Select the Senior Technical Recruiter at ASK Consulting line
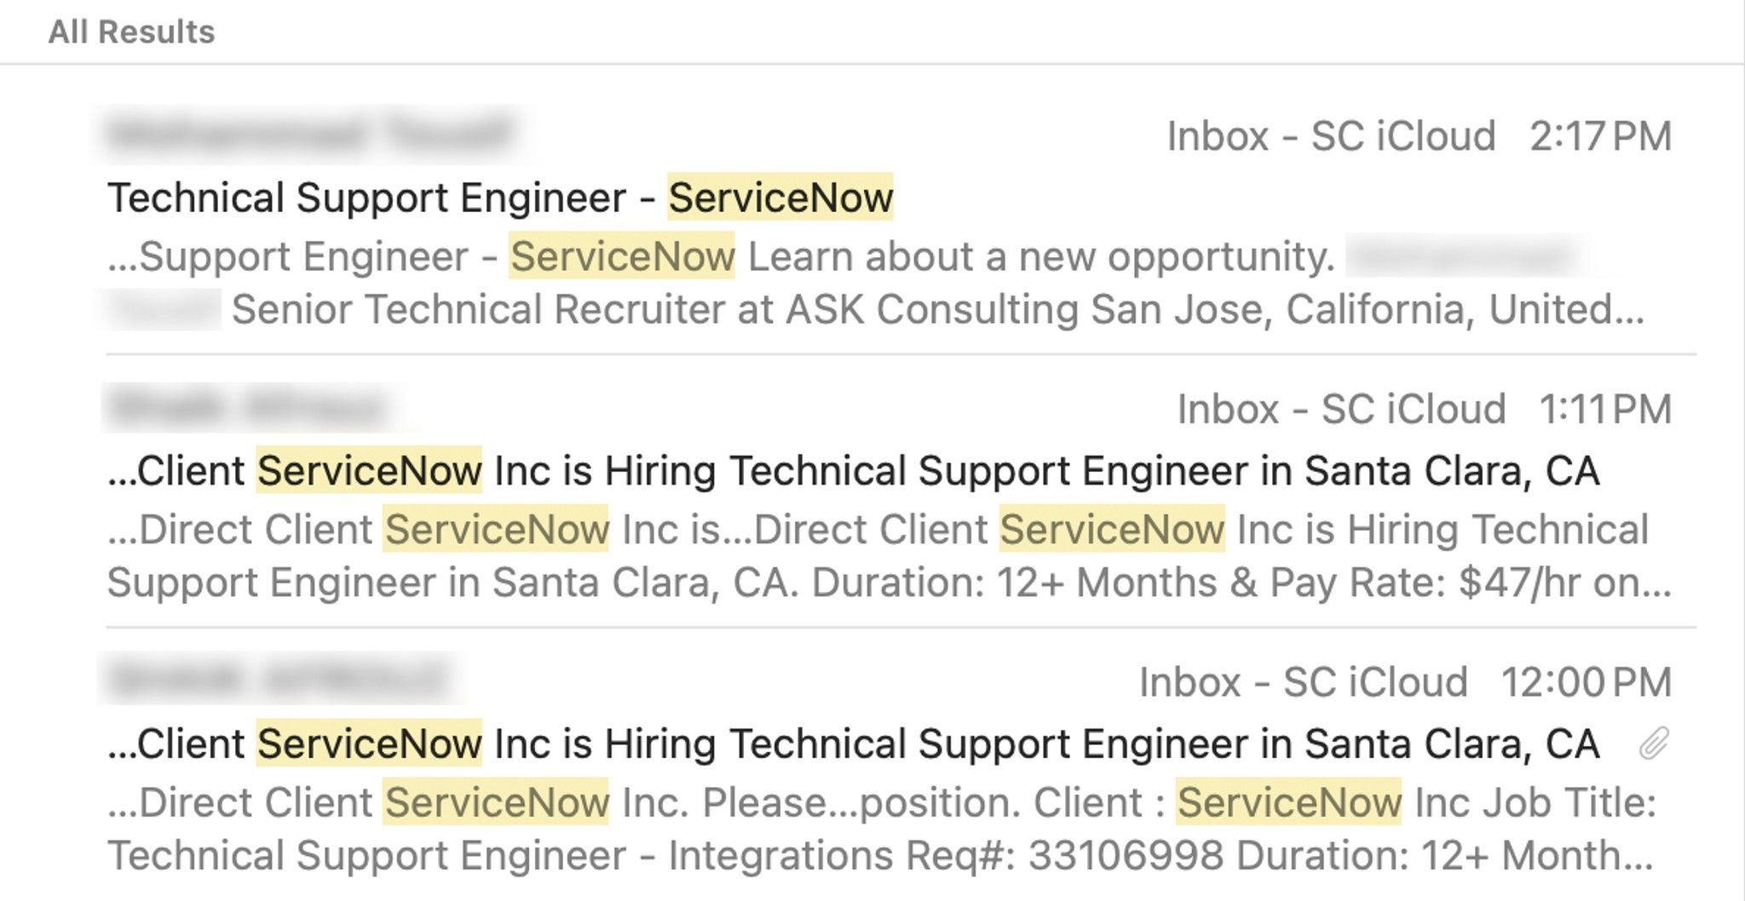The height and width of the screenshot is (901, 1745). pos(937,309)
